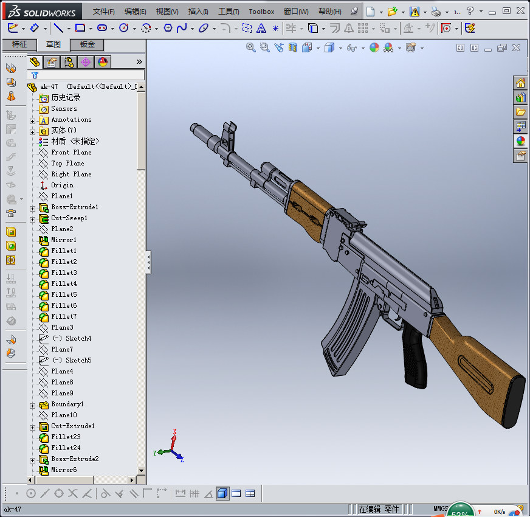Open the DimXpertManager tab icon

coord(86,62)
